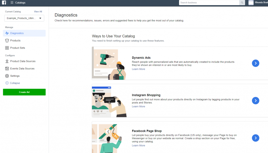Expand the Facebook Page Shop setup arrow
This screenshot has height=153, width=268.
255,138
